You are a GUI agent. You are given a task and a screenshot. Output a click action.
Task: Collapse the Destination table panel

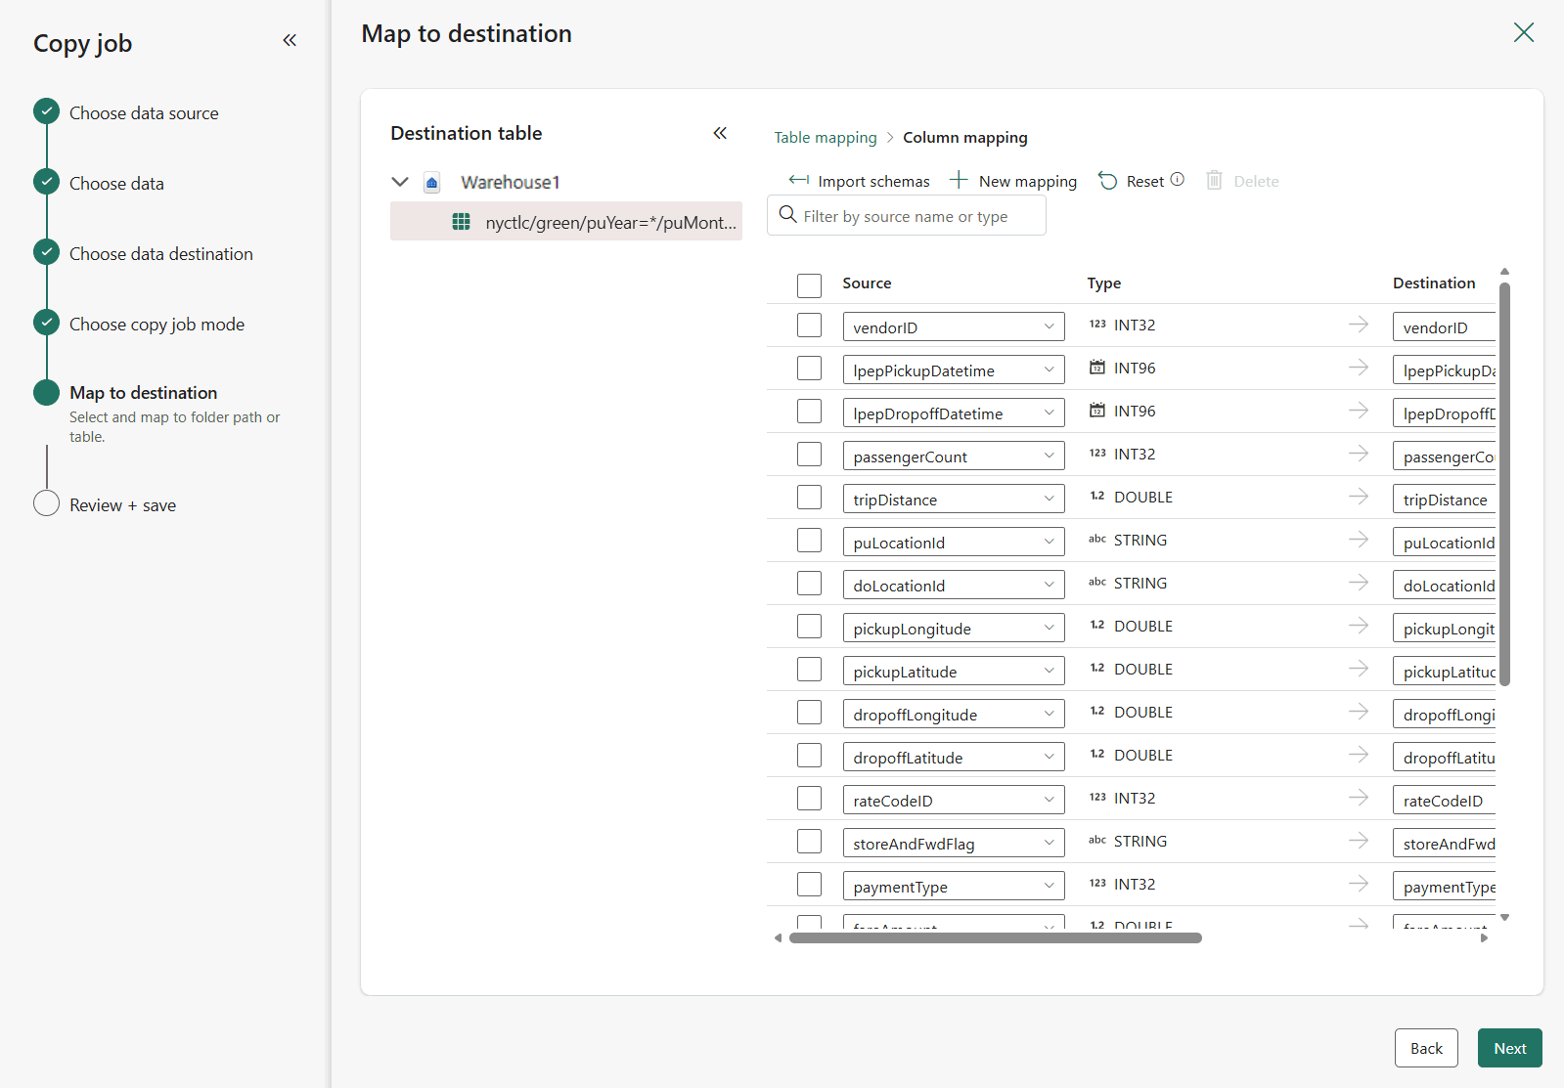pyautogui.click(x=720, y=133)
